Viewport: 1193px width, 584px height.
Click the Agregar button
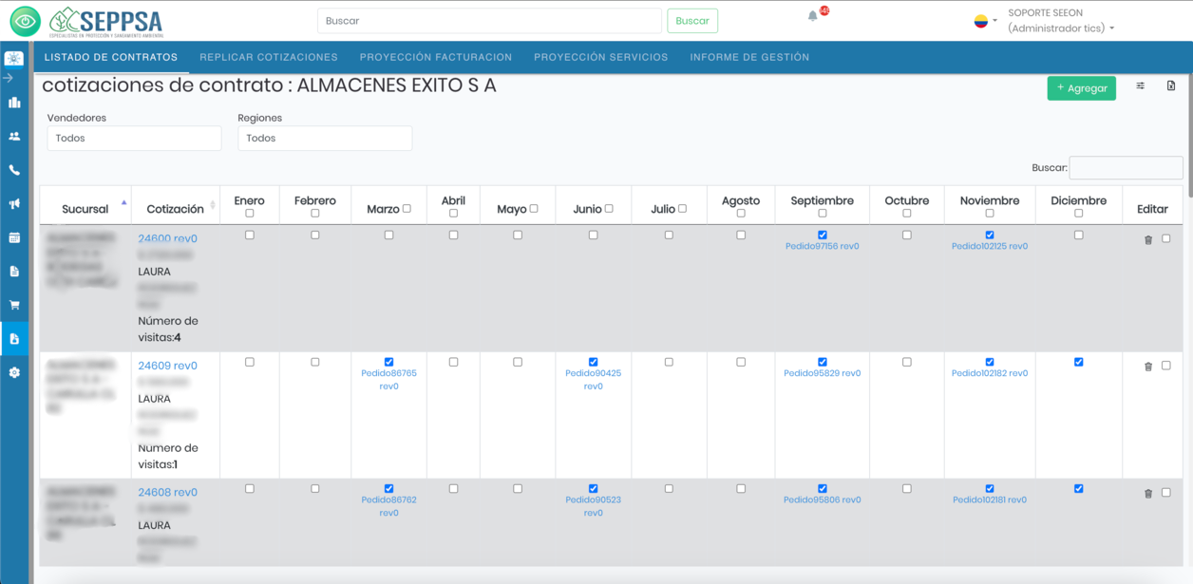coord(1082,88)
